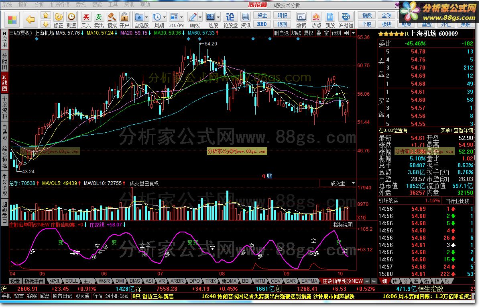480x308 pixels.
Task: Switch to EXPMA indicator tab
Action: pyautogui.click(x=309, y=281)
